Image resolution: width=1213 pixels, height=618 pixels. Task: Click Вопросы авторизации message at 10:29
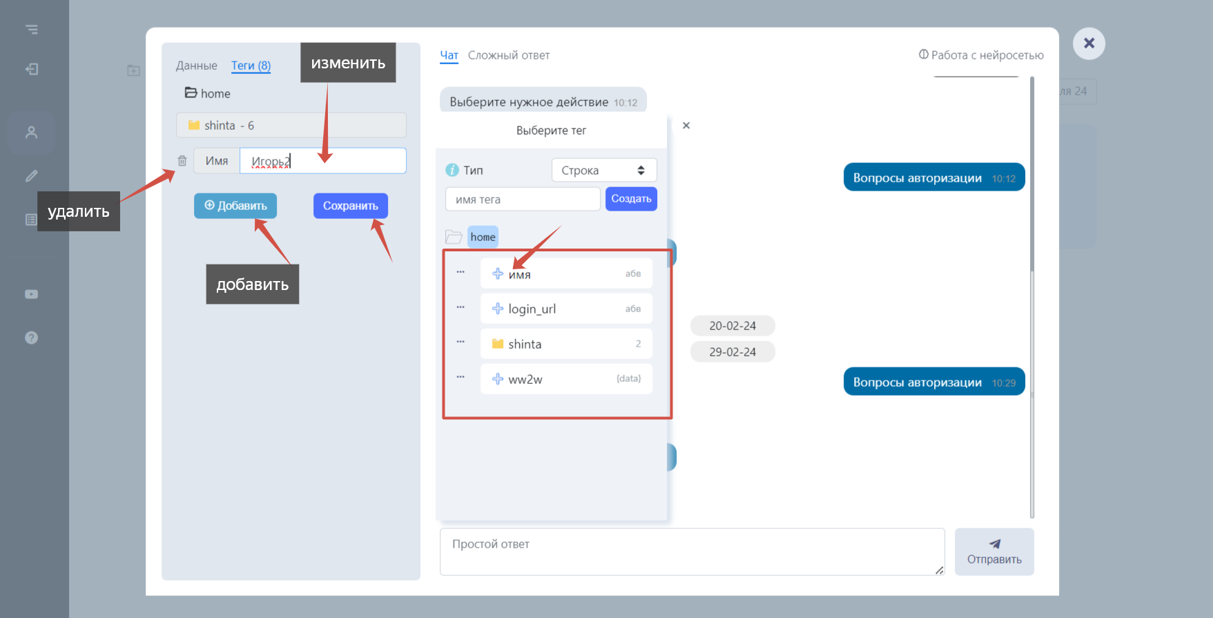(x=934, y=382)
